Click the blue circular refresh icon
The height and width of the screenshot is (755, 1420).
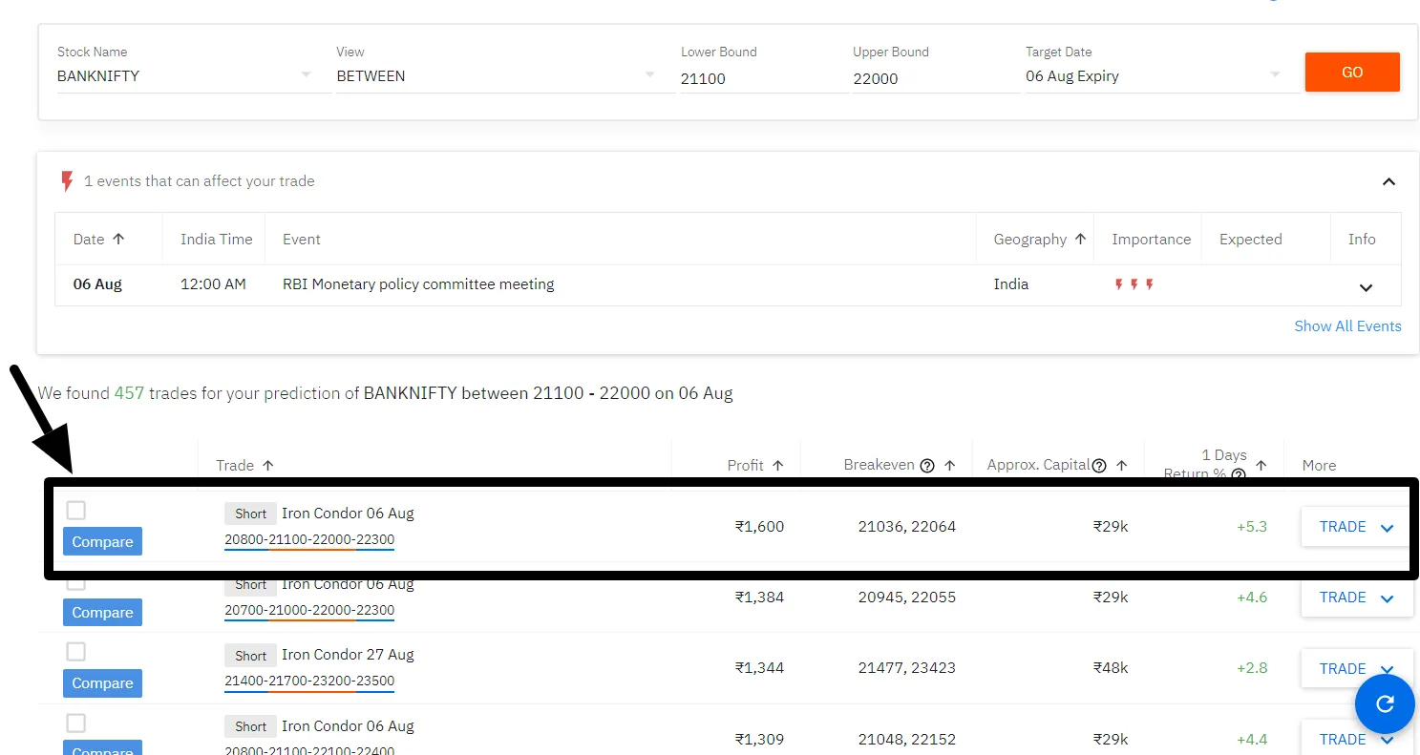coord(1384,704)
